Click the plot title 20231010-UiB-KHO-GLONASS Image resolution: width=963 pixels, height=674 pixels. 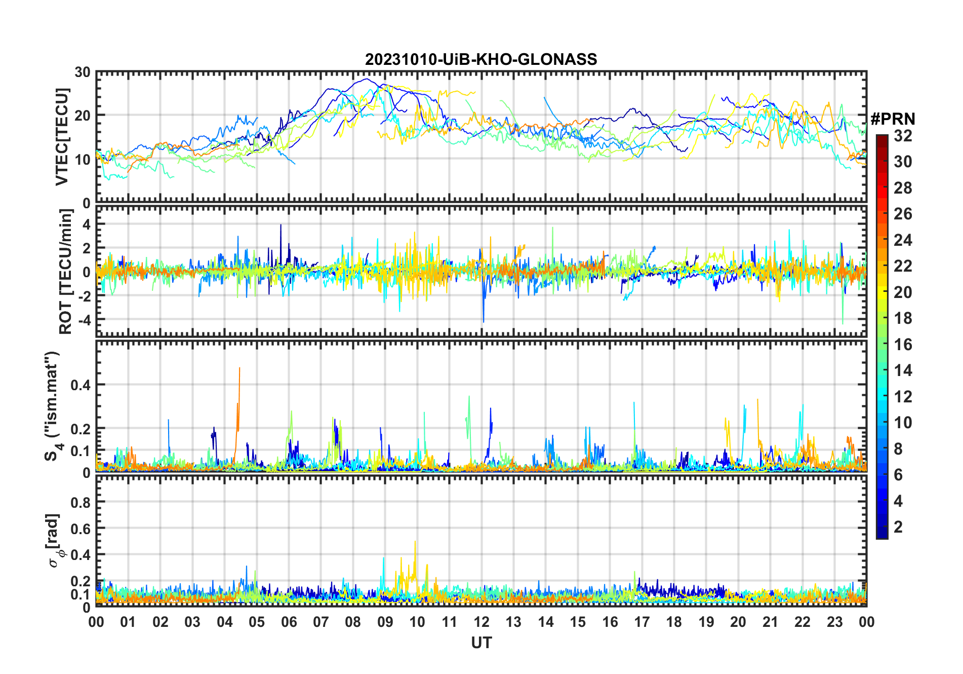(x=481, y=59)
